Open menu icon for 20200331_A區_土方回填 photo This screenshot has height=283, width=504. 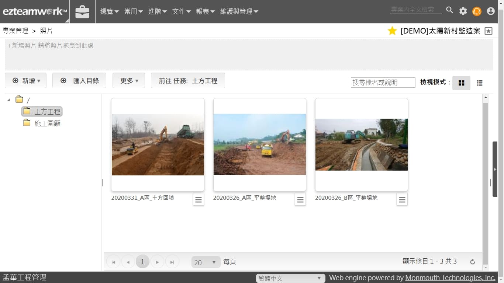click(199, 199)
